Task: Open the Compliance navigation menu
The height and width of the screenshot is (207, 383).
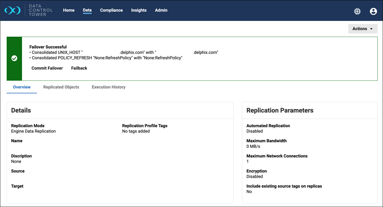Action: pyautogui.click(x=111, y=10)
